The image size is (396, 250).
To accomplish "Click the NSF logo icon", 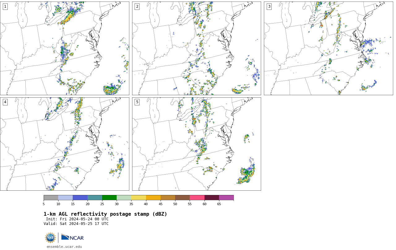I will (50, 238).
